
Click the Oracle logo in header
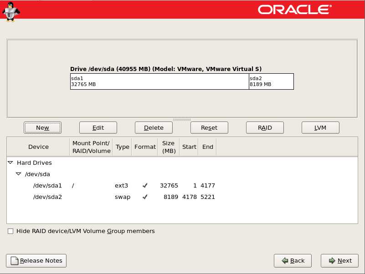tap(295, 10)
